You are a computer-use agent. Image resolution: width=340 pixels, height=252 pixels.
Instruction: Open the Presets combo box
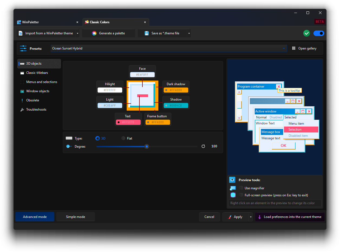169,48
